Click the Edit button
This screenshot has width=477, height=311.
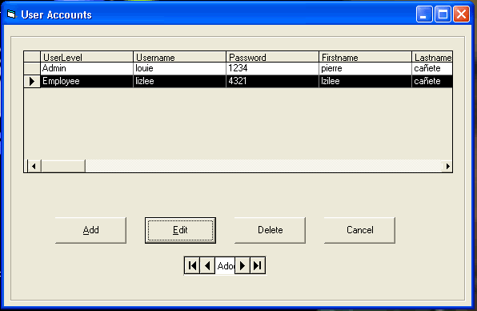point(180,230)
